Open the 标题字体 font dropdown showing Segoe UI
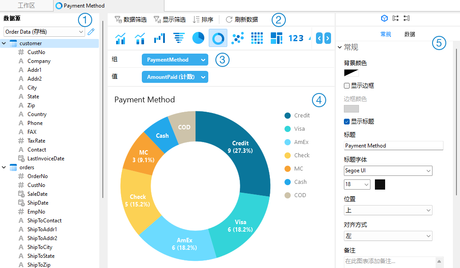The width and height of the screenshot is (460, 268). pyautogui.click(x=388, y=171)
